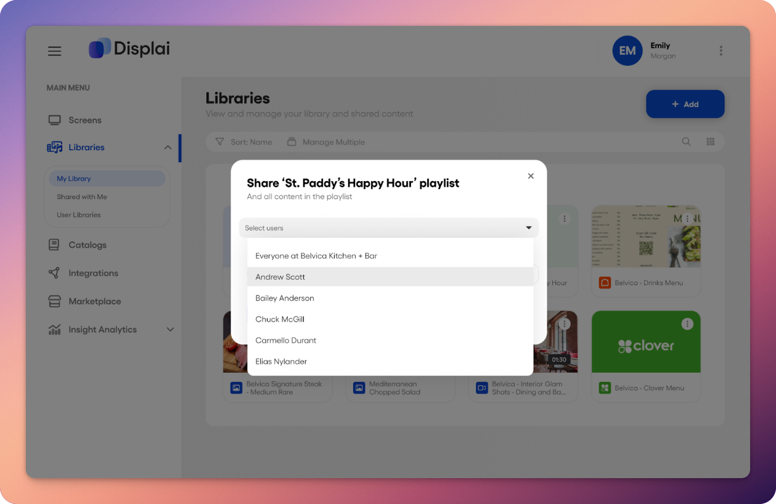
Task: Open Emily Morgan's EM avatar
Action: 627,51
